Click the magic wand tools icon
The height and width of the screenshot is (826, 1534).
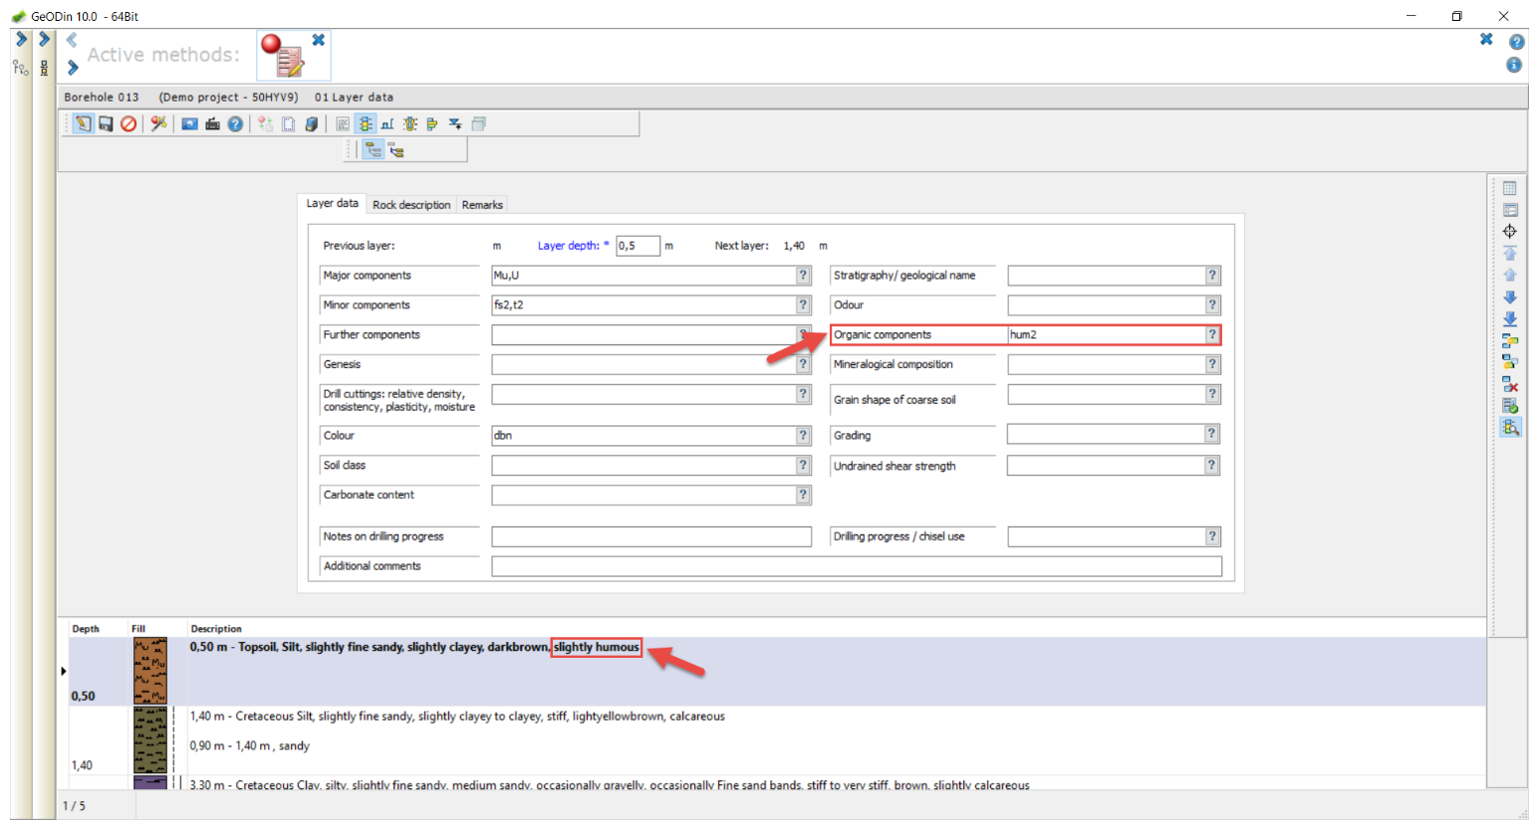(158, 124)
